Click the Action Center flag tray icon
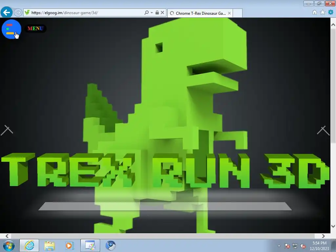The width and height of the screenshot is (336, 252). [x=287, y=246]
